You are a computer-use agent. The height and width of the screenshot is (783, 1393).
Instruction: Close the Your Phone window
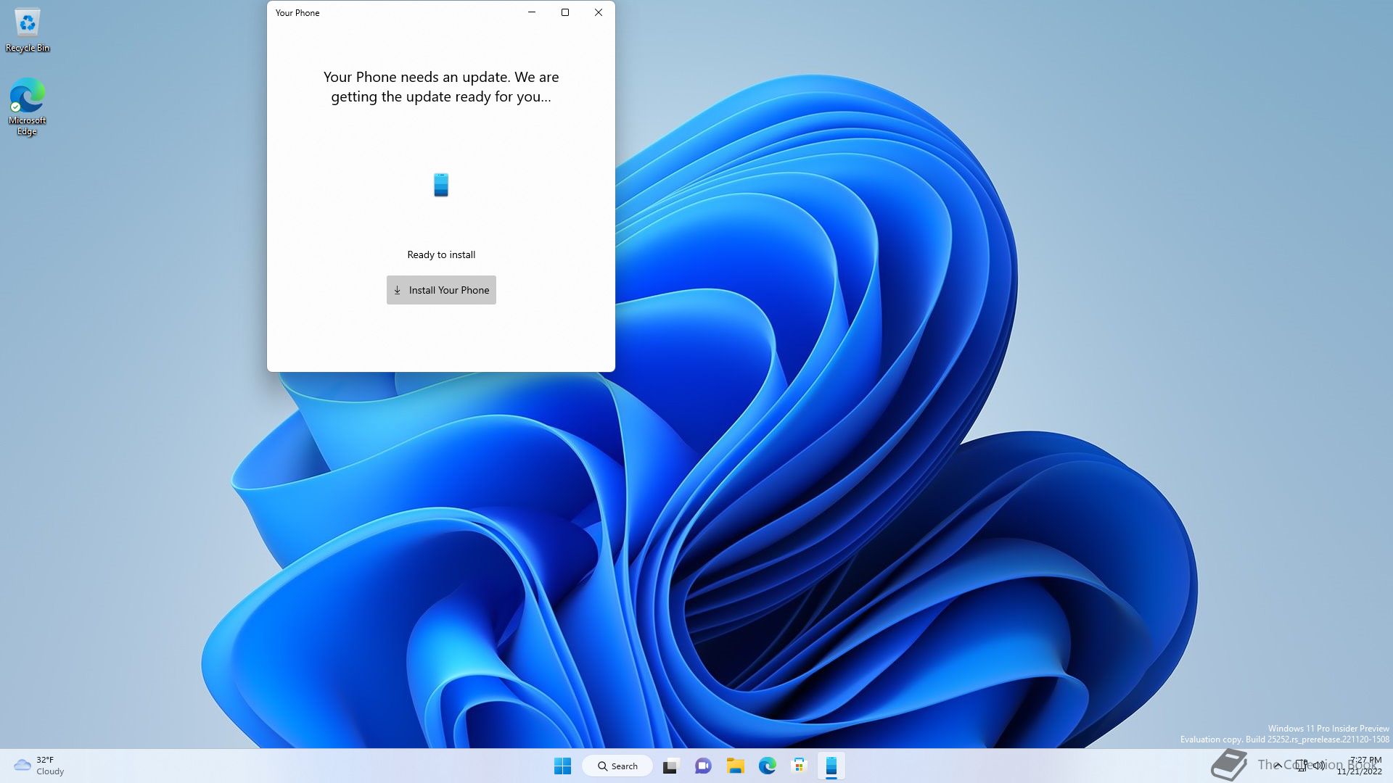coord(599,12)
